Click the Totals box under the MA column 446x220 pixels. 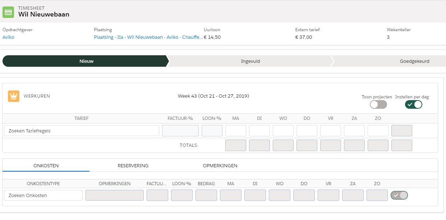coord(236,145)
